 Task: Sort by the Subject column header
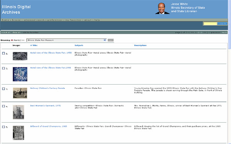[x=79, y=45]
